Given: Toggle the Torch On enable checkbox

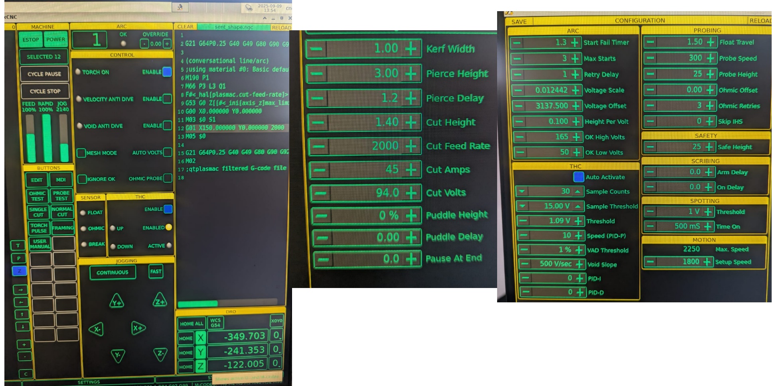Looking at the screenshot, I should pyautogui.click(x=167, y=72).
